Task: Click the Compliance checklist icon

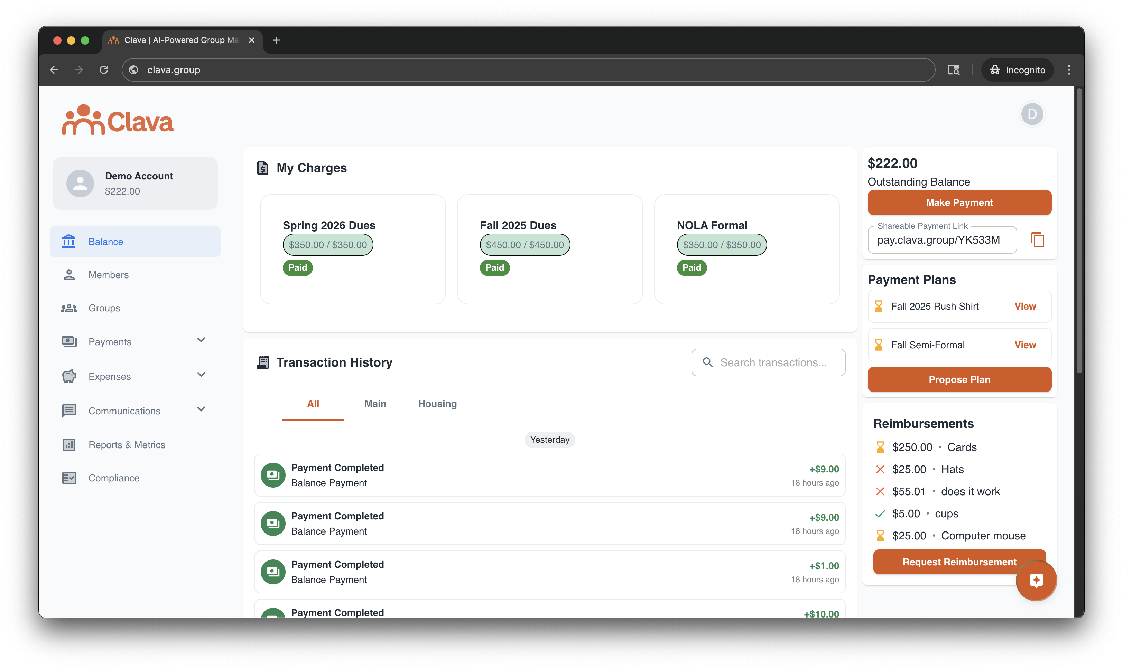Action: pos(69,478)
